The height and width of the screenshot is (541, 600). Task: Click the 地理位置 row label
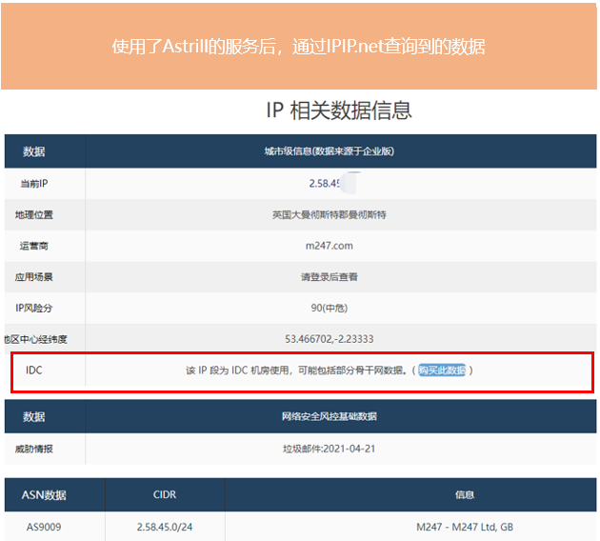[34, 214]
